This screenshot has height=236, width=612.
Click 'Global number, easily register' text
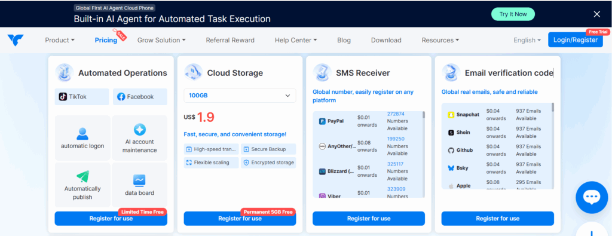(363, 96)
